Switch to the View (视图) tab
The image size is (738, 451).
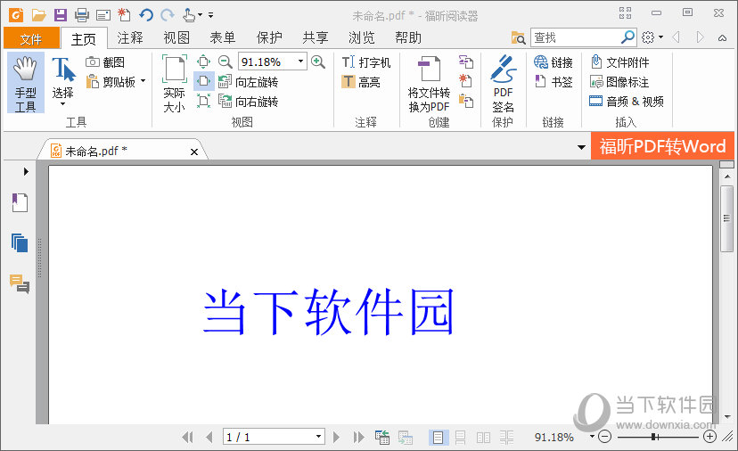pyautogui.click(x=176, y=37)
